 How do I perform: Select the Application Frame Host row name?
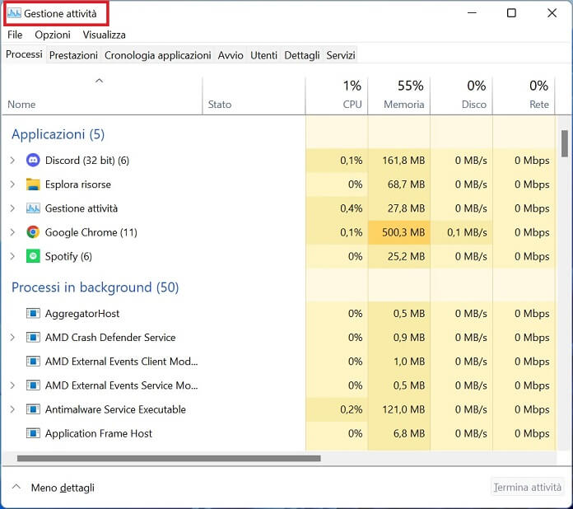click(98, 433)
